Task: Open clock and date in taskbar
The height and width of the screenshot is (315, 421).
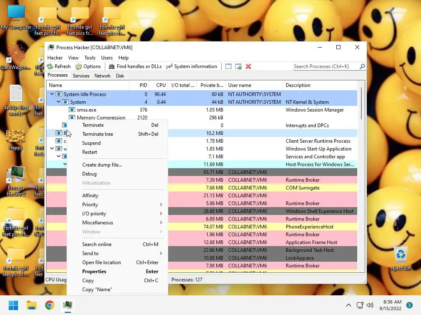Action: click(x=390, y=305)
